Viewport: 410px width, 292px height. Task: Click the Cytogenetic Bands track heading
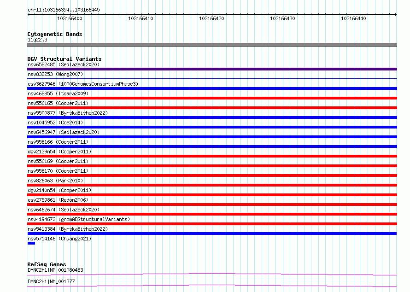[55, 34]
